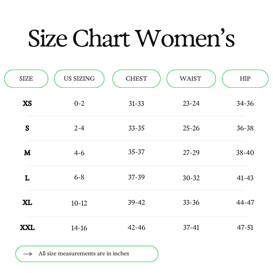Select the SIZE header pill

pyautogui.click(x=26, y=79)
